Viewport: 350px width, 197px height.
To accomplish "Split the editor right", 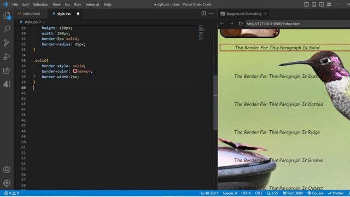I will pyautogui.click(x=203, y=14).
